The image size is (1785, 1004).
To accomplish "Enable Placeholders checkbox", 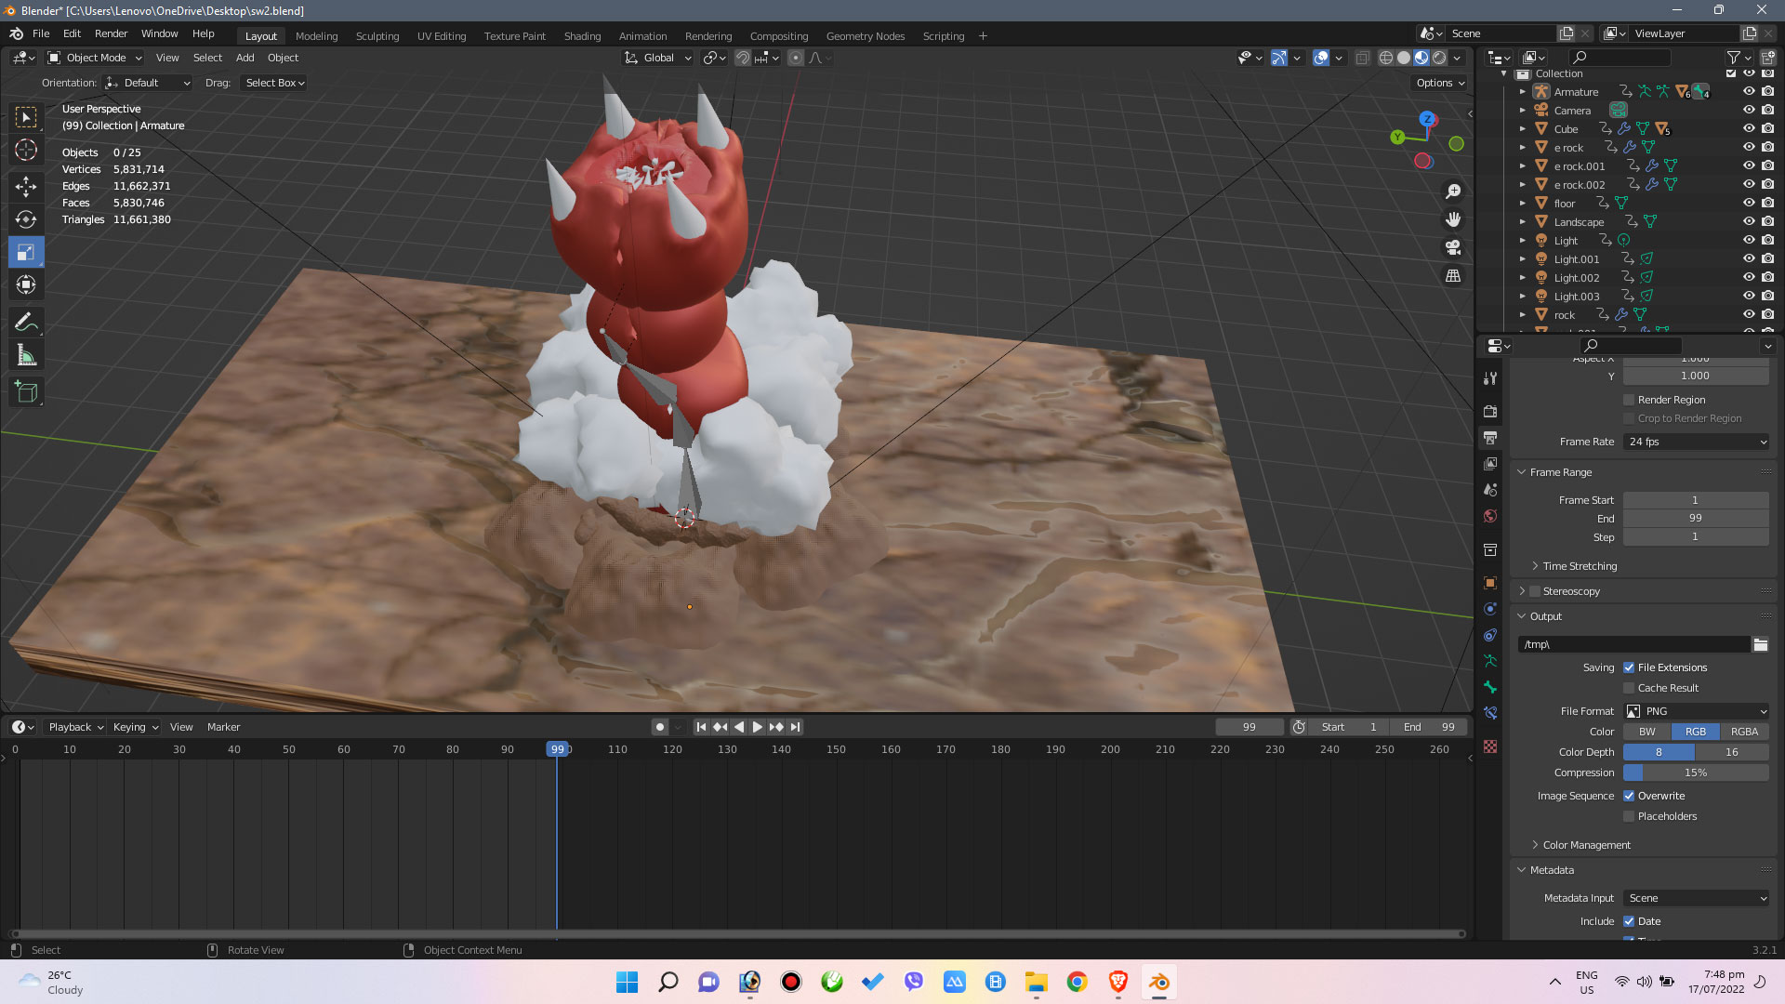I will 1629,816.
